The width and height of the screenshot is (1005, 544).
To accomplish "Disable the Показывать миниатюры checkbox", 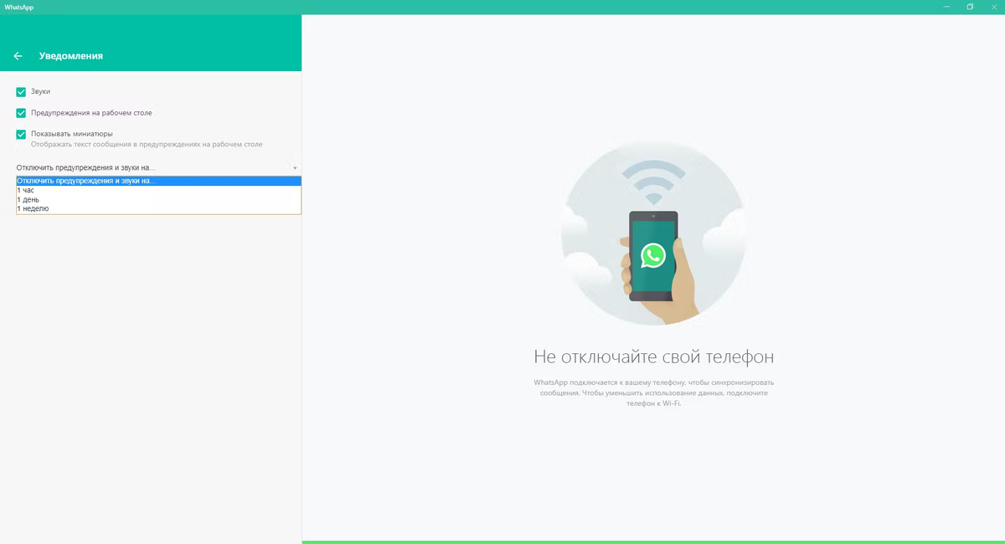I will coord(21,134).
